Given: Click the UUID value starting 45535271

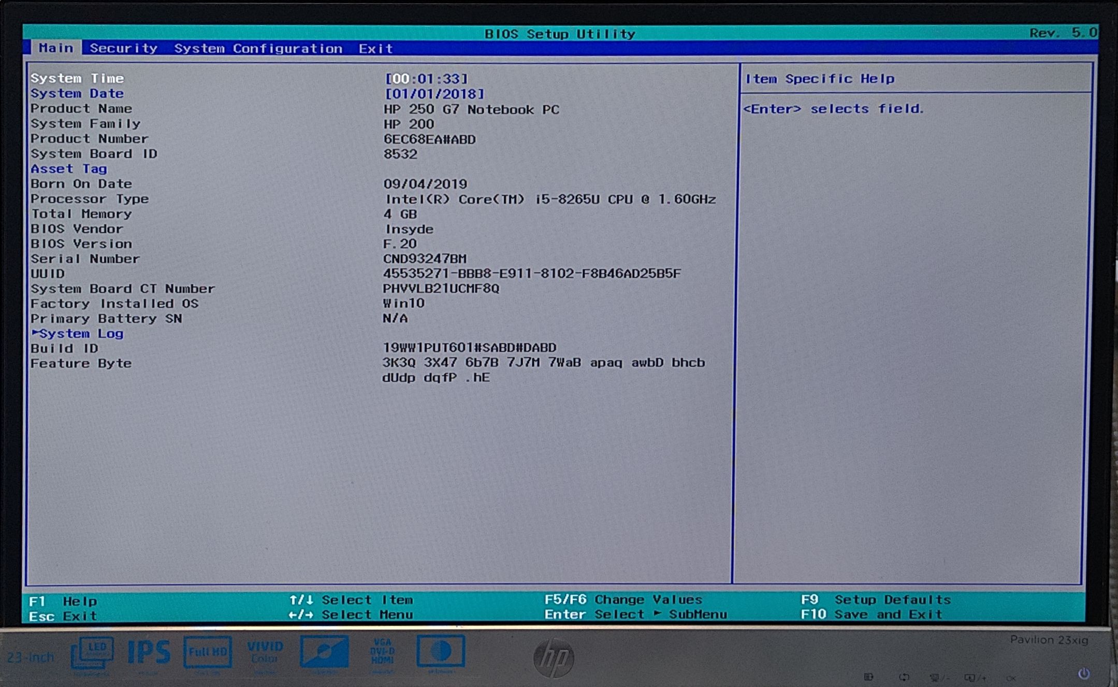Looking at the screenshot, I should [532, 273].
